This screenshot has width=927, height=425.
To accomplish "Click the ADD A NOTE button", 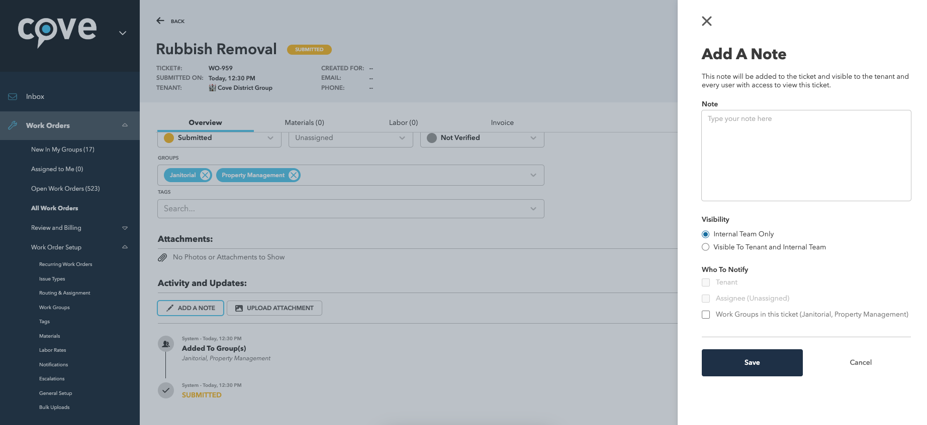I will [191, 308].
